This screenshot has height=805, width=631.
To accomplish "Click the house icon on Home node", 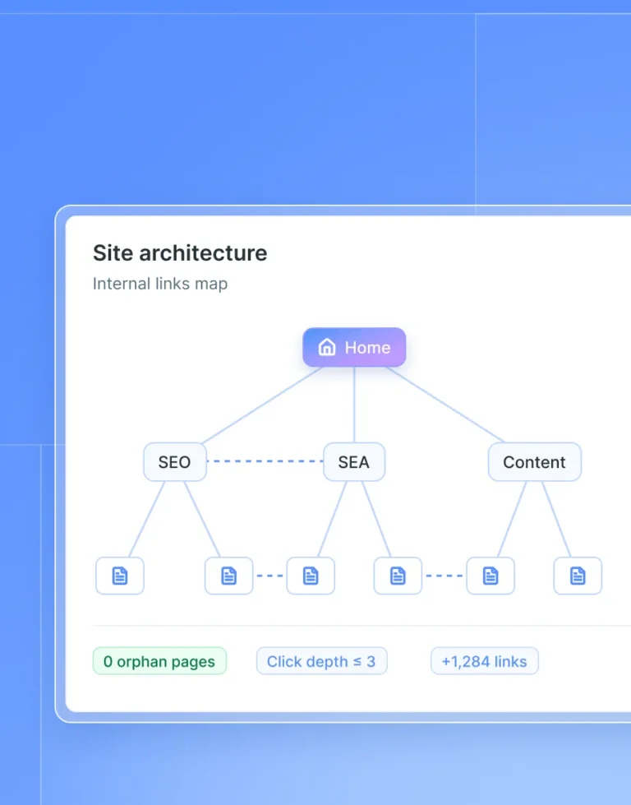I will 327,348.
